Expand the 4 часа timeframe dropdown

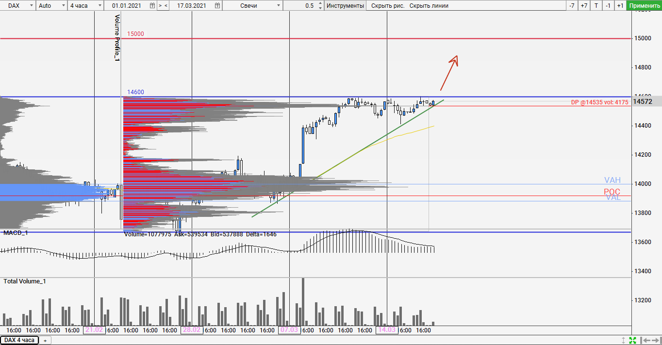(85, 6)
